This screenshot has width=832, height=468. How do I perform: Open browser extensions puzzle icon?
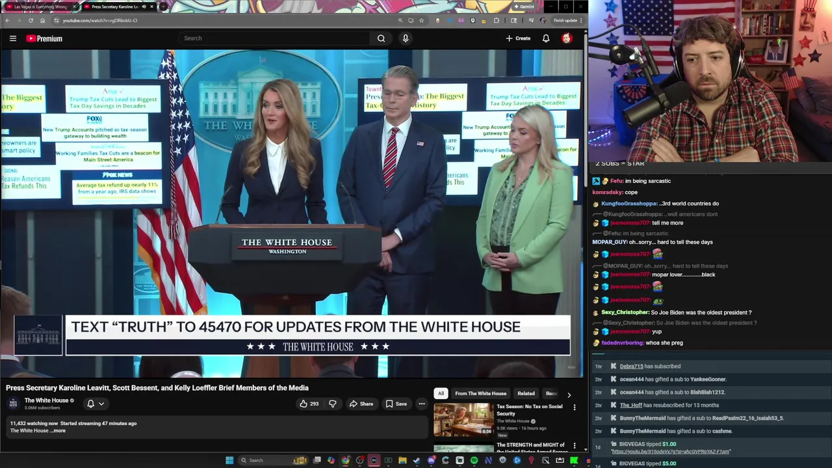(497, 20)
